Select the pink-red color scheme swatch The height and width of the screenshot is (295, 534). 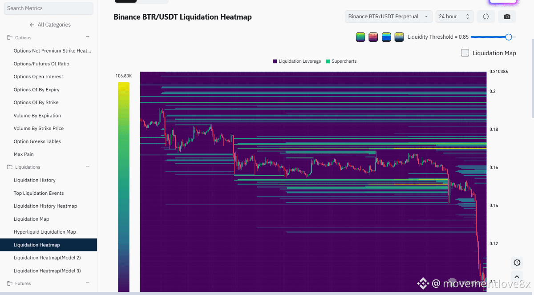pos(373,37)
